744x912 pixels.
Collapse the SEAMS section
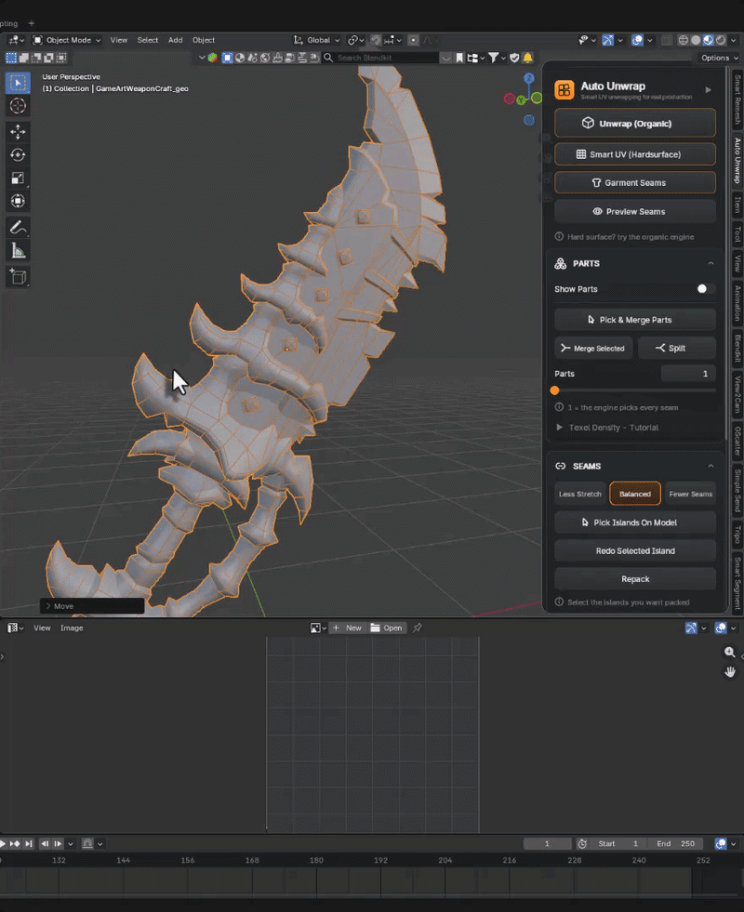[x=711, y=466]
